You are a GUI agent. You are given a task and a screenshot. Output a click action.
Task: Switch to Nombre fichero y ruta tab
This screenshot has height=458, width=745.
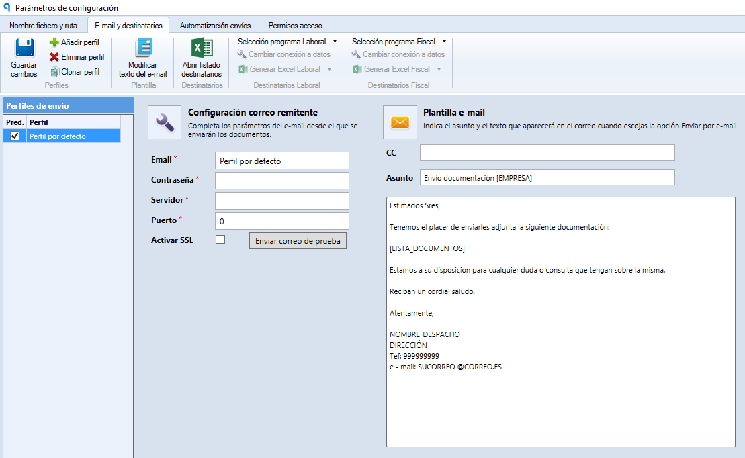coord(43,25)
